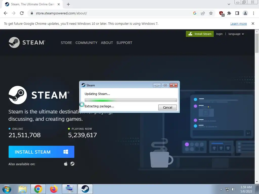This screenshot has width=259, height=194.
Task: Click the volume speaker tray icon
Action: 233,189
